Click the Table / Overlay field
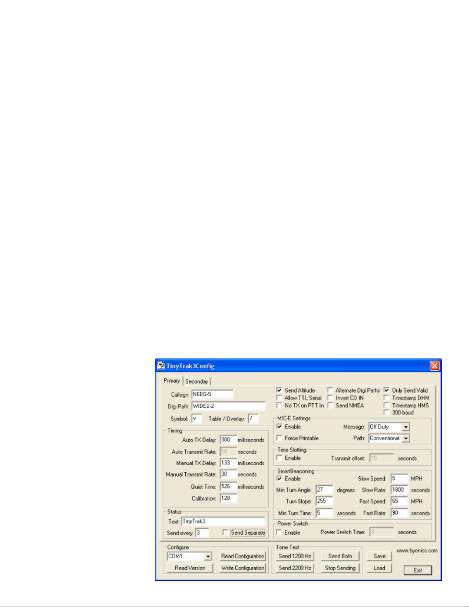The height and width of the screenshot is (607, 469). point(253,419)
